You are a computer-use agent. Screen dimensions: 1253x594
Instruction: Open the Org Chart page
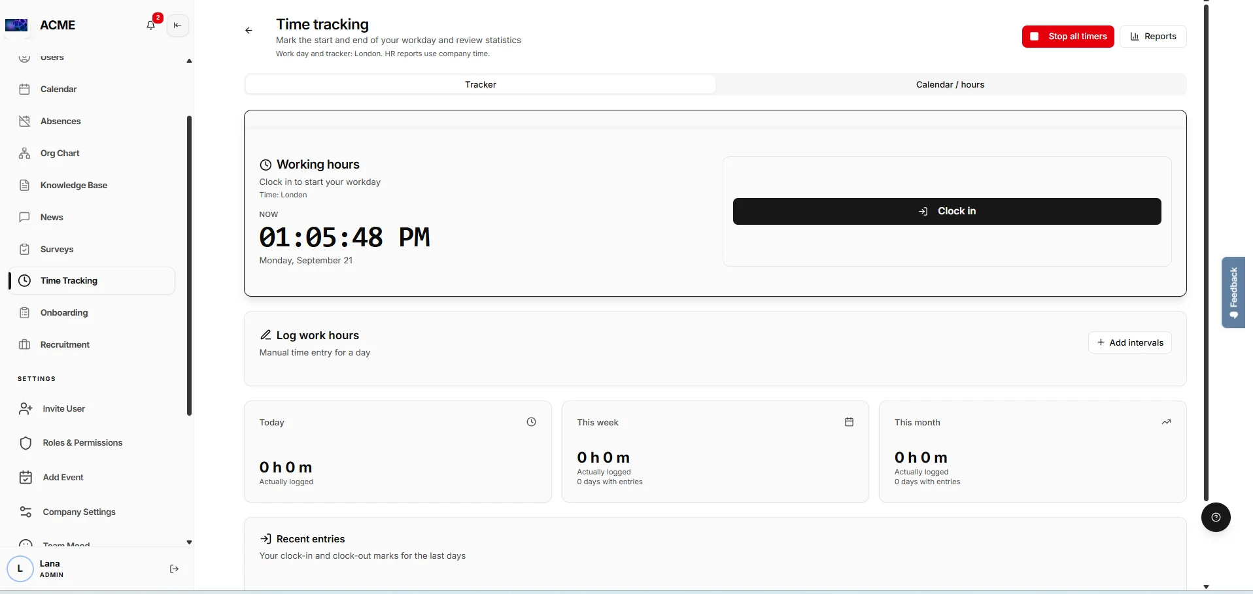pos(92,153)
